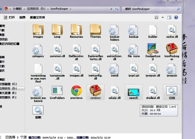The width and height of the screenshot is (195, 139).
Task: Select common.dll file
Action: coord(57,51)
